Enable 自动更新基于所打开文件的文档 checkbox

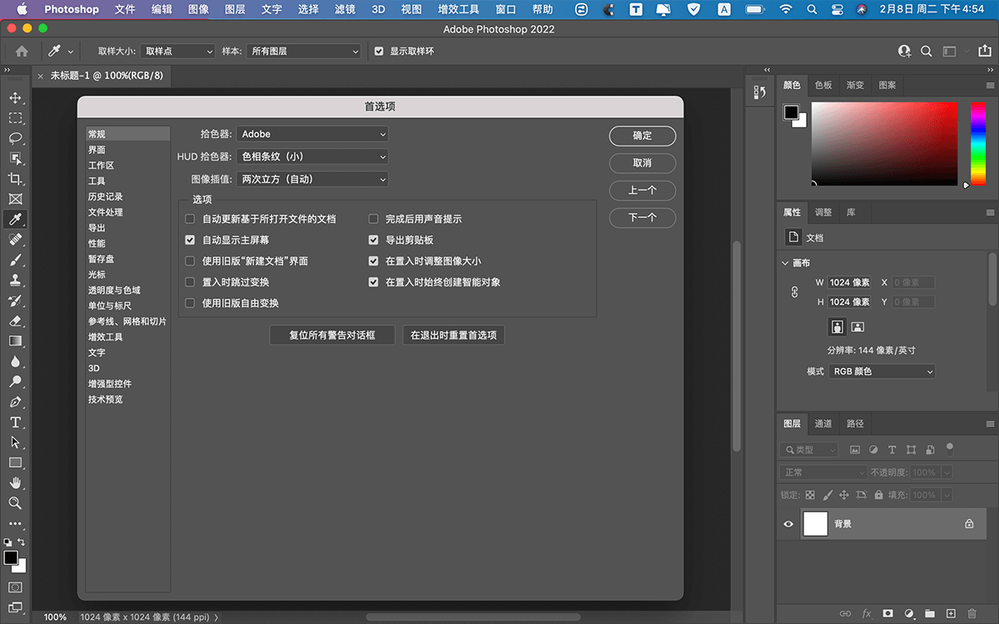pos(190,219)
